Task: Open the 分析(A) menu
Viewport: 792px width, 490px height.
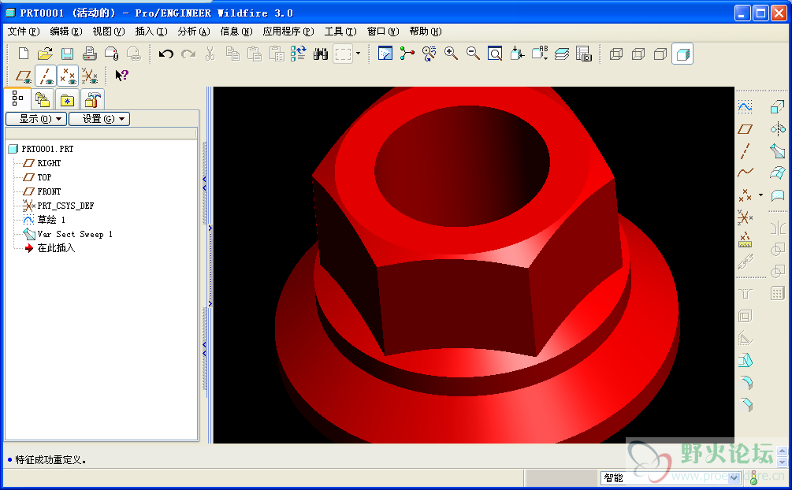Action: coord(193,32)
